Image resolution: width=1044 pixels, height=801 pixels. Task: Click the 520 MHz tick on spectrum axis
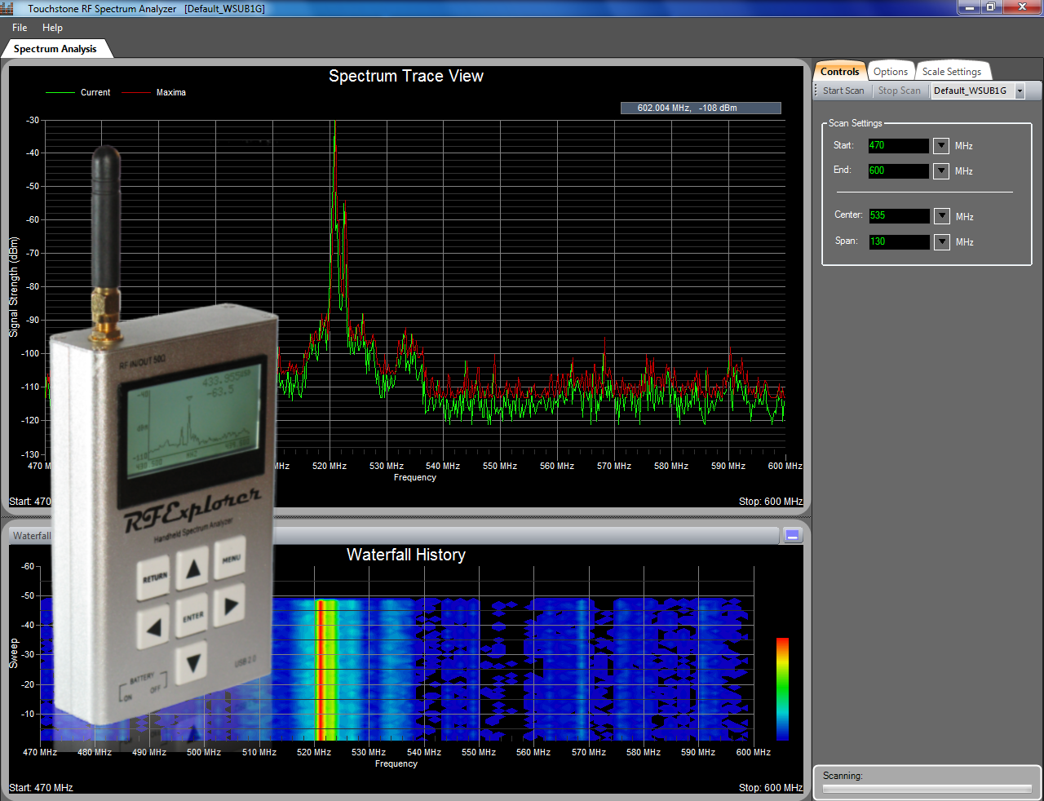point(330,467)
